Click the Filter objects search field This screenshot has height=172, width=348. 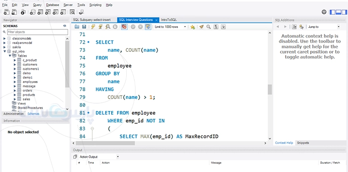[37, 32]
